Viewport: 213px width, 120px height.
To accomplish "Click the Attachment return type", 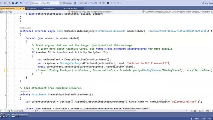I will [x=39, y=94].
